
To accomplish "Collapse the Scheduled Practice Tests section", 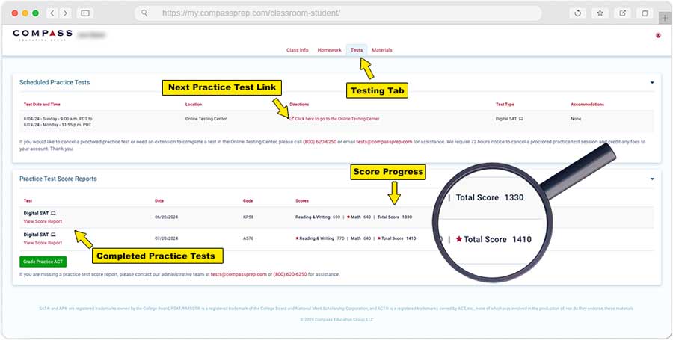I will click(x=652, y=82).
